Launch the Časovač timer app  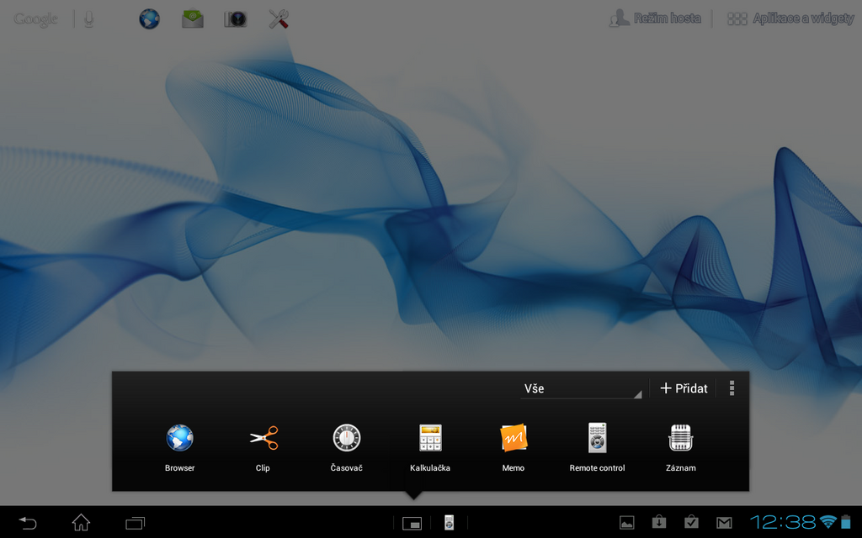345,437
